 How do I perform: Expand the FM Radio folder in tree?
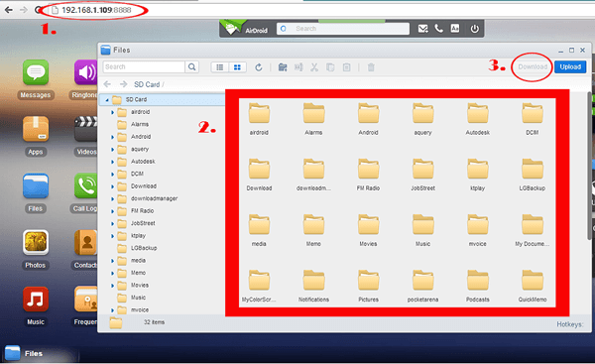(x=112, y=211)
